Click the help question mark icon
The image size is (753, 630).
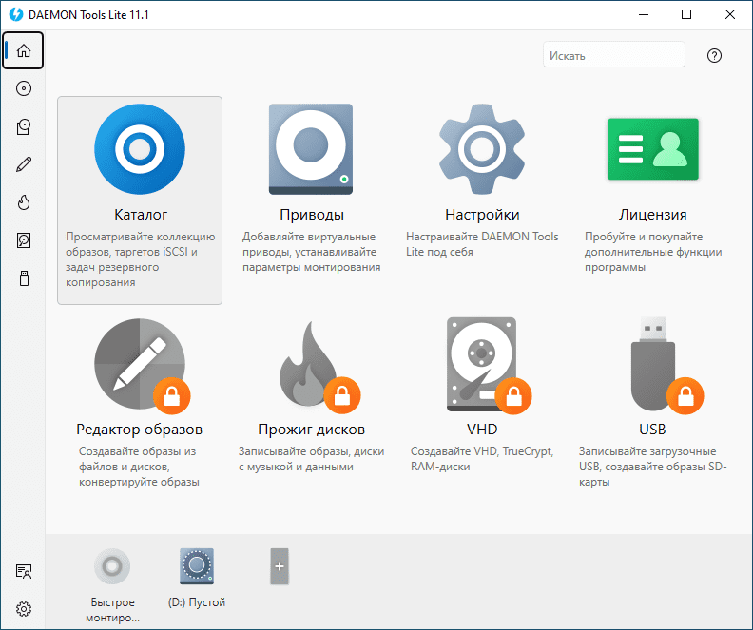pyautogui.click(x=714, y=56)
